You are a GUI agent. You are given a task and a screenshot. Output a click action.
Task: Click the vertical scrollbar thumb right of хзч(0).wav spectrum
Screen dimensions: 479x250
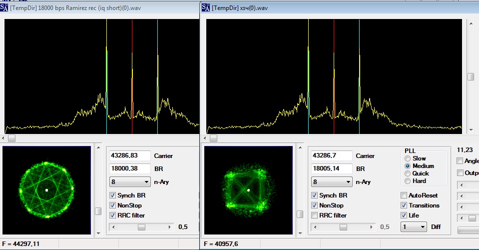point(471,76)
